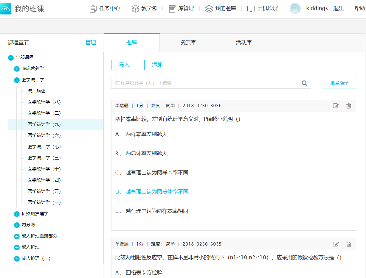Delete question 2018-0230-3035 using trash icon
The height and width of the screenshot is (278, 366).
pos(348,244)
